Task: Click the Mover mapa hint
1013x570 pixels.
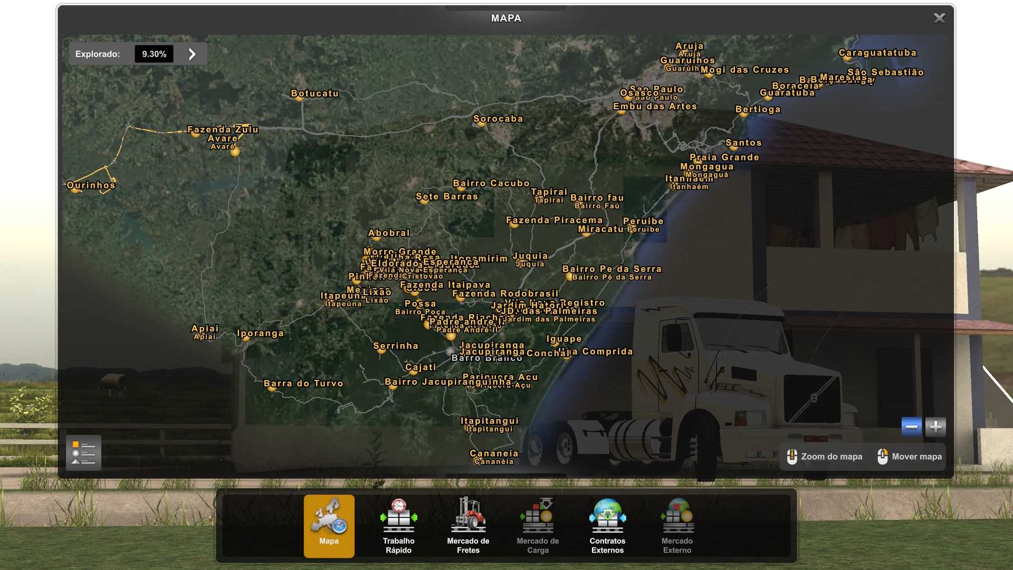Action: pos(910,457)
